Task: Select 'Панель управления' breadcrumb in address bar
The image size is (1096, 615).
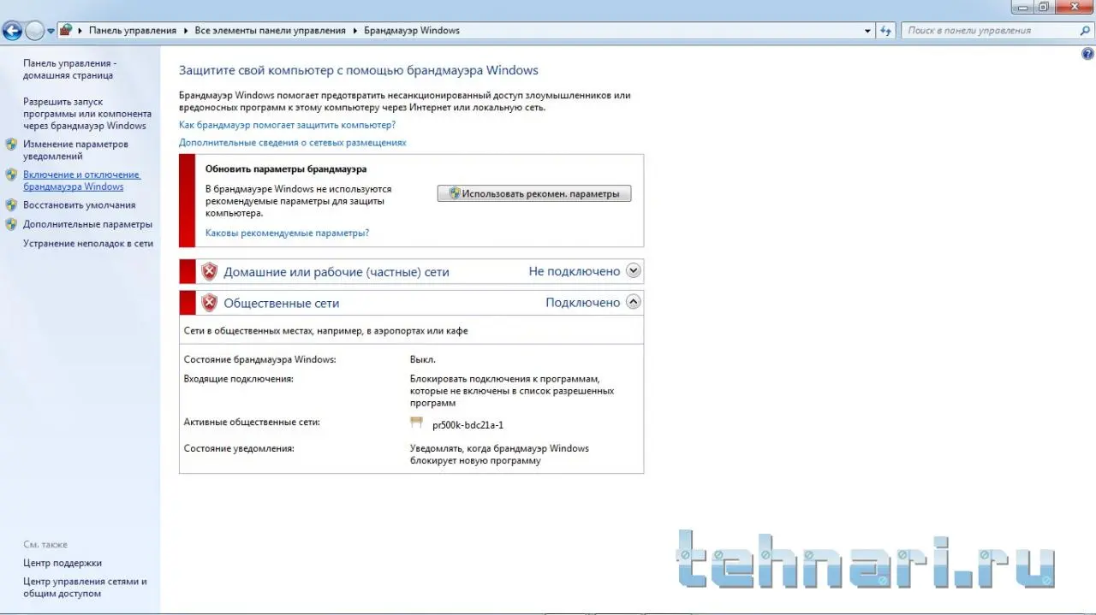Action: 133,30
